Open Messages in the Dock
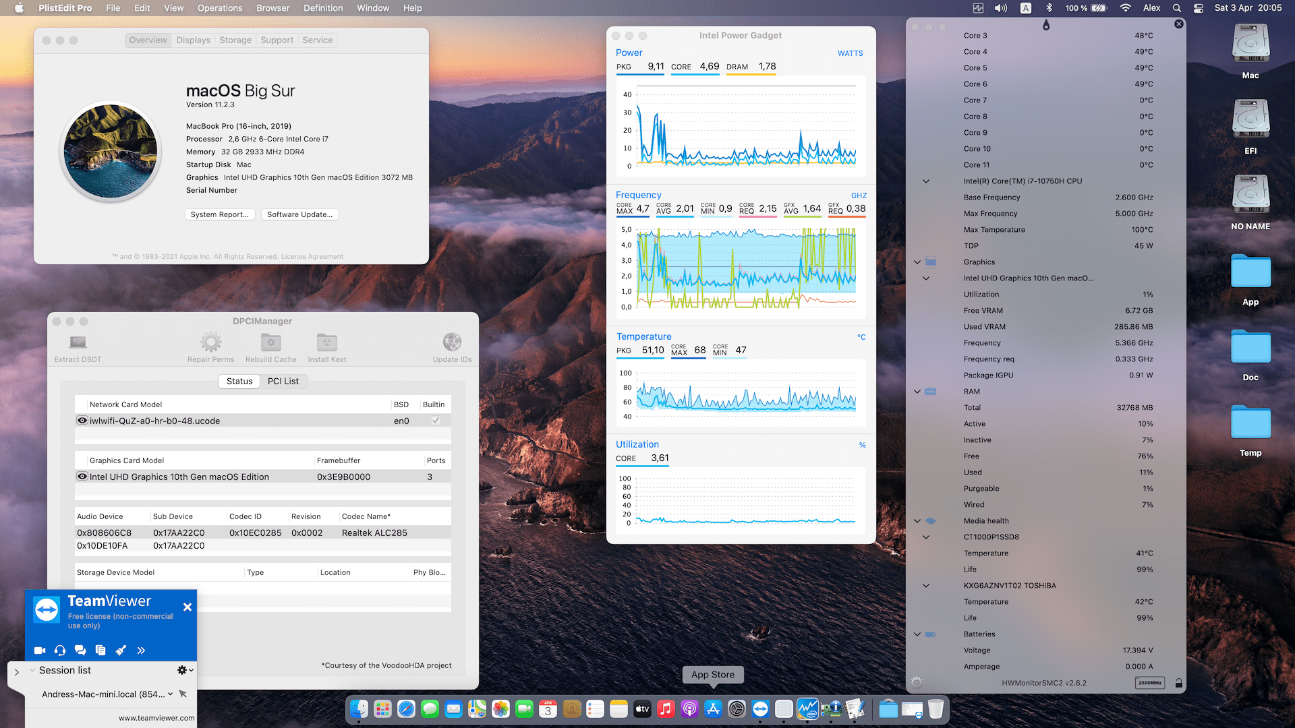Image resolution: width=1295 pixels, height=728 pixels. (430, 708)
